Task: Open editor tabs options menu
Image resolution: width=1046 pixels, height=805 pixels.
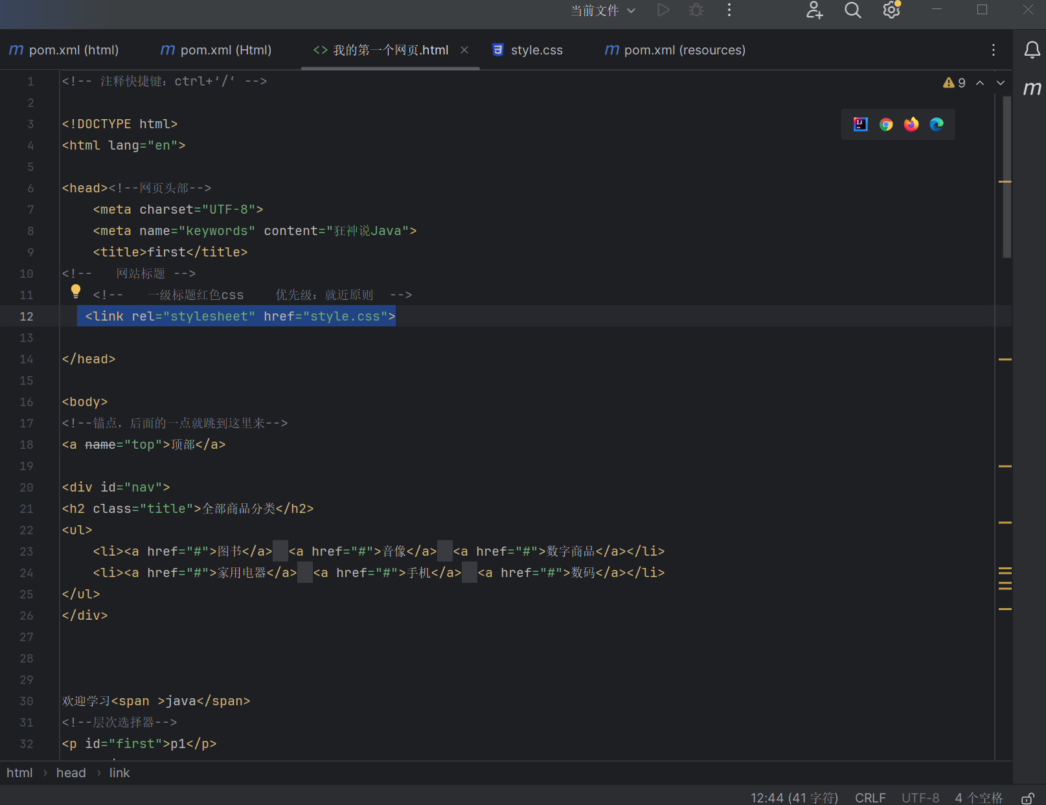Action: click(994, 50)
